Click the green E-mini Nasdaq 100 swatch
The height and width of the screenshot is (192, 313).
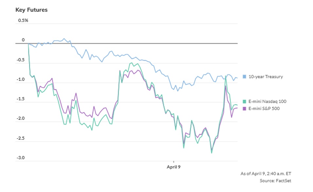coord(244,102)
